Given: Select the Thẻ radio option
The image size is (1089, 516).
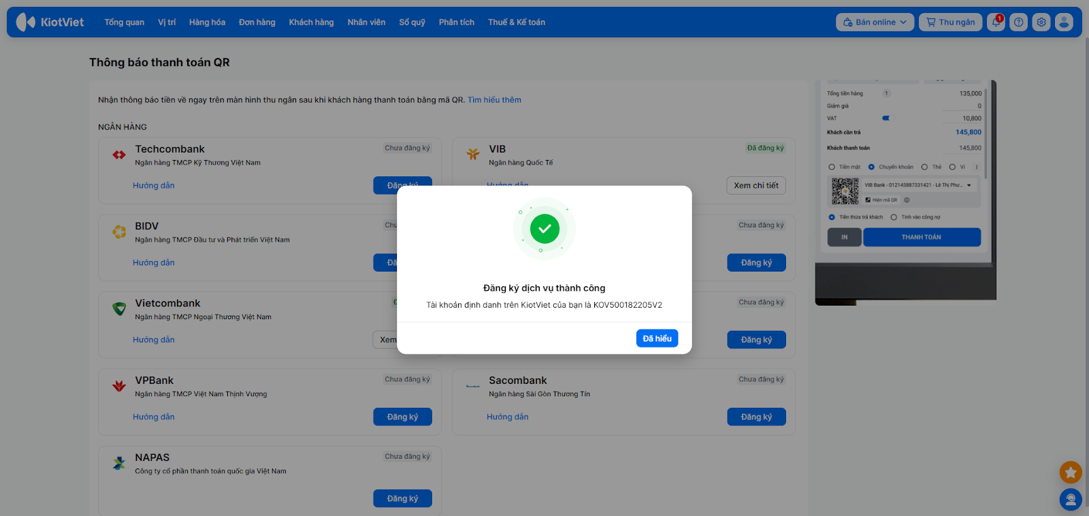Looking at the screenshot, I should click(924, 167).
